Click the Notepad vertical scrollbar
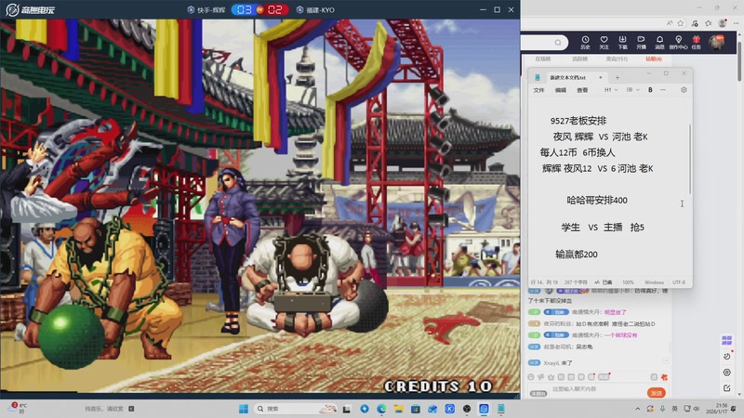 tap(690, 159)
